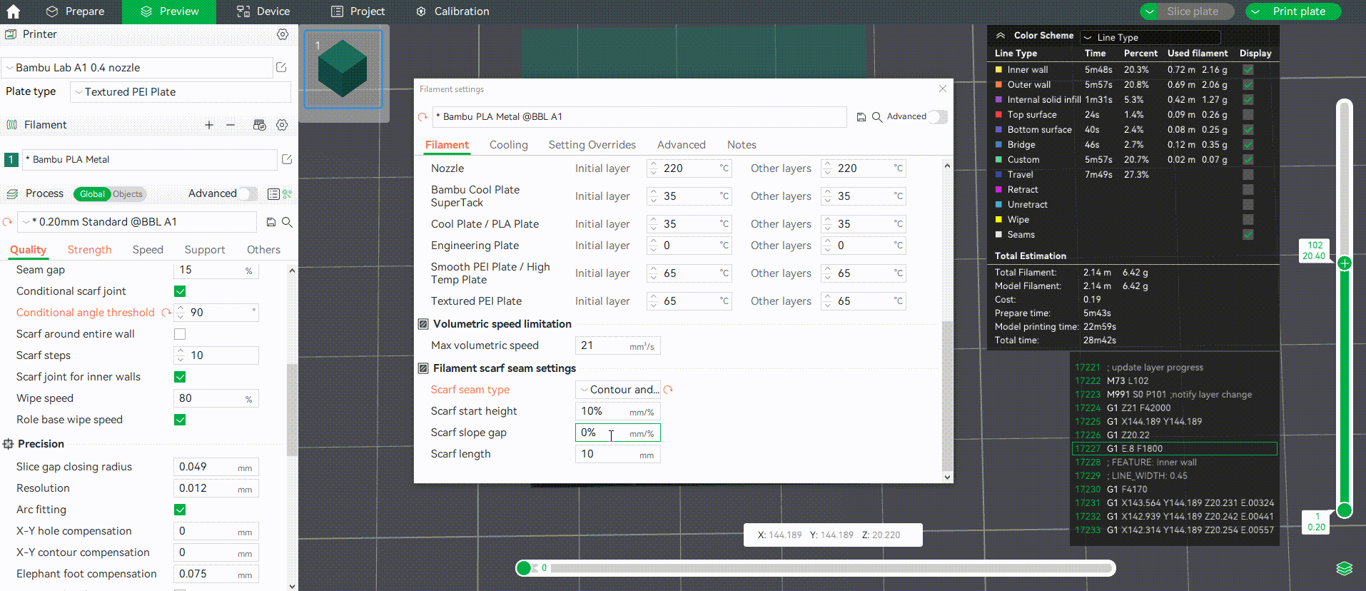
Task: Remove filament with minus icon
Action: point(231,125)
